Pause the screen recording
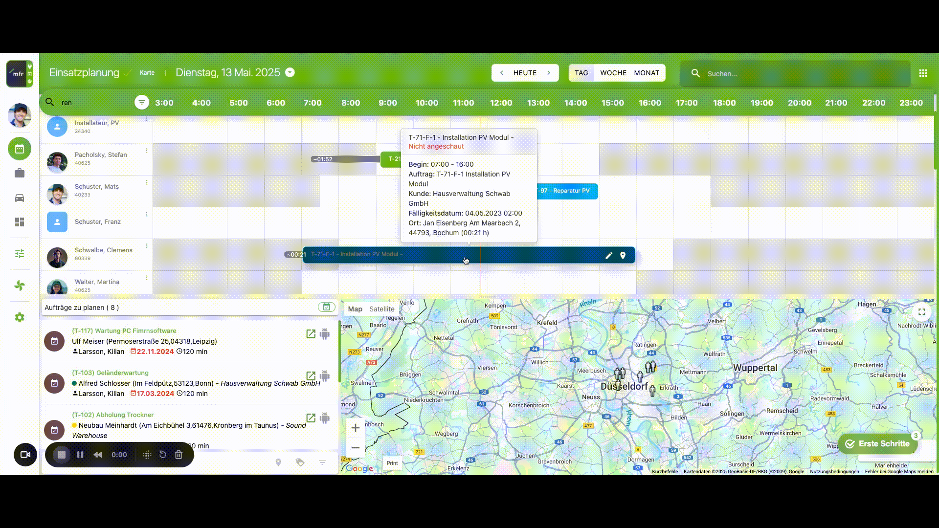The image size is (939, 528). (x=80, y=455)
